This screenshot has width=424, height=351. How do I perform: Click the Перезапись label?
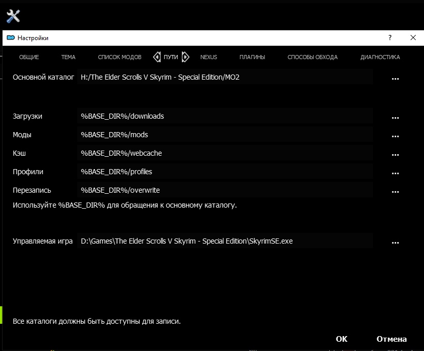(x=31, y=190)
